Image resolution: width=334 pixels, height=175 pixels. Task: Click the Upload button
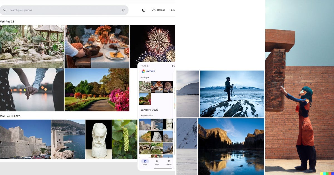[x=159, y=10]
